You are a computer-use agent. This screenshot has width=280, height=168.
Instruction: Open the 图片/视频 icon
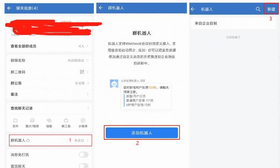pyautogui.click(x=32, y=120)
